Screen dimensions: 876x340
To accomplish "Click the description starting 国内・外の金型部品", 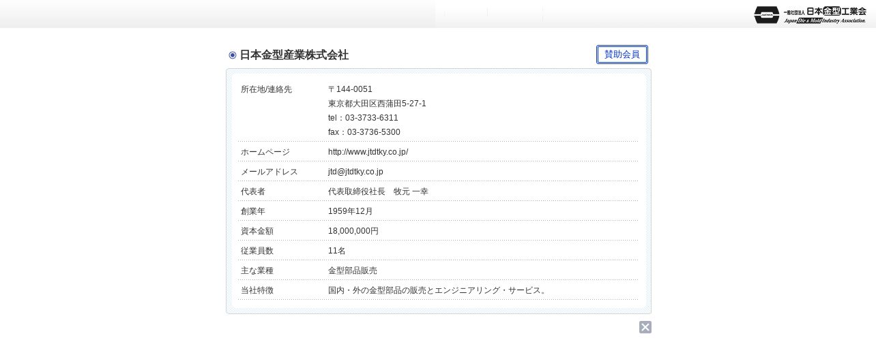I will (439, 290).
